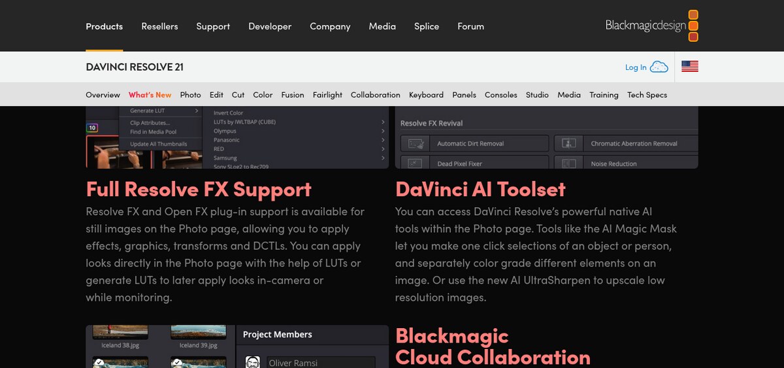Open the Developer menu
The width and height of the screenshot is (784, 368).
point(270,26)
